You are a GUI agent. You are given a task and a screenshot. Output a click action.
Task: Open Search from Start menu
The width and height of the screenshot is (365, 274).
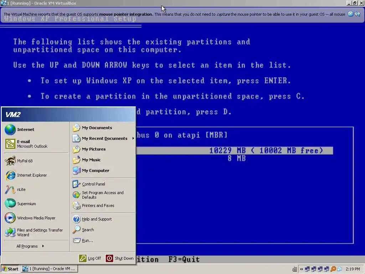tap(103, 230)
